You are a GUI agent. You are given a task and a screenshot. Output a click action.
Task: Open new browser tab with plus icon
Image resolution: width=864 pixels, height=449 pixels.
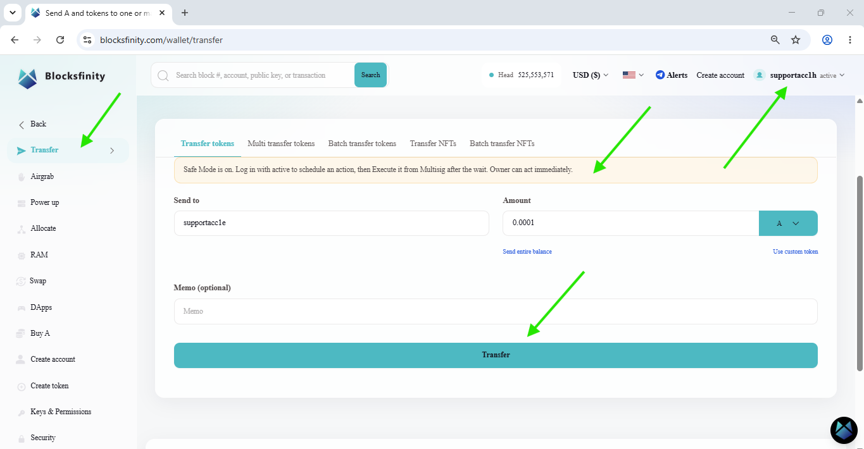point(185,13)
